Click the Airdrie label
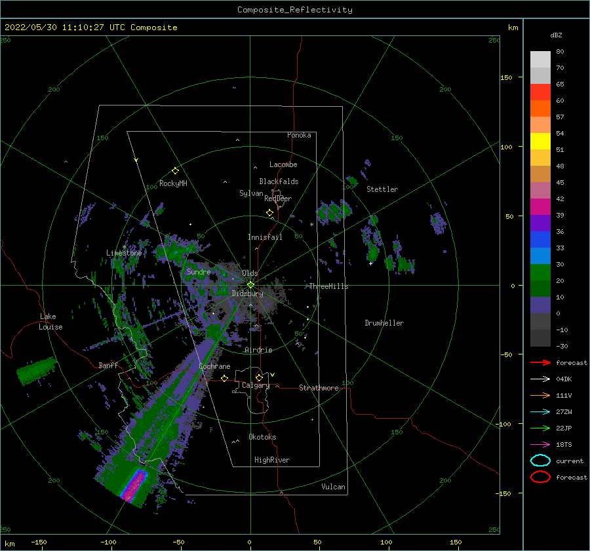The height and width of the screenshot is (551, 590). 258,350
